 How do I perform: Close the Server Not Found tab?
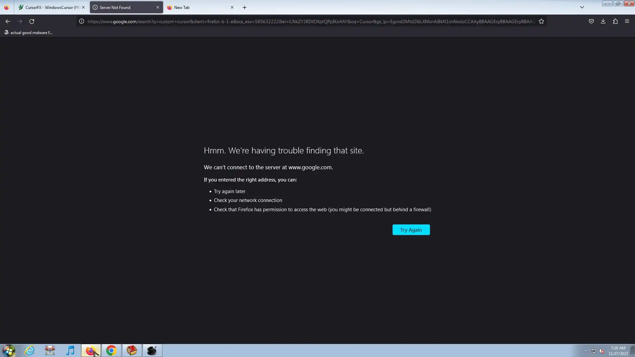(158, 7)
